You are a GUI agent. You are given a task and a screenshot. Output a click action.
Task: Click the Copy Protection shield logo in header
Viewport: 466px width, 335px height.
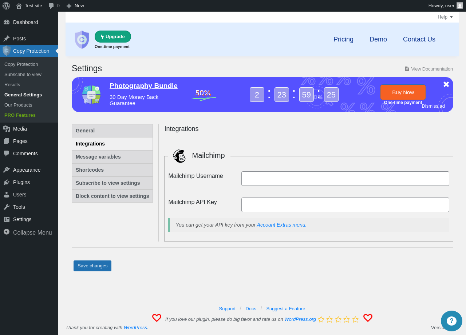pos(82,39)
